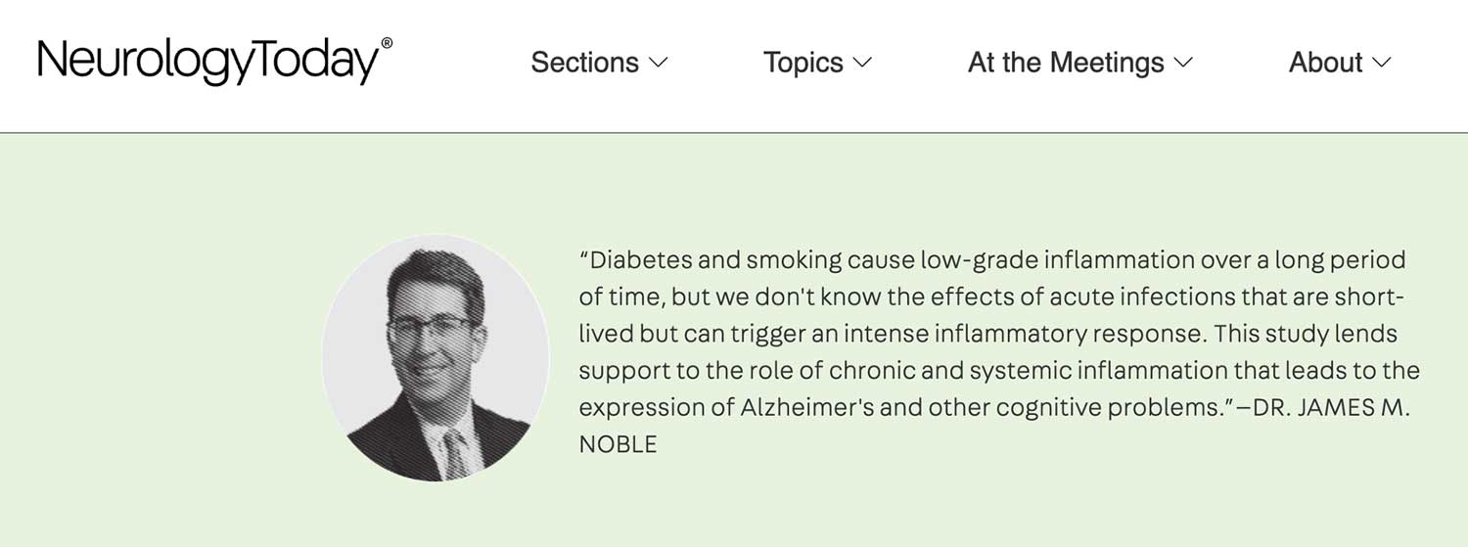Click the word Diabetes opening the quote
Viewport: 1468px width, 547px height.
639,260
